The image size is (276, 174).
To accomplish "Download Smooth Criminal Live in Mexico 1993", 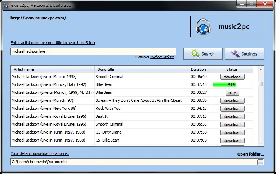I will (232, 77).
